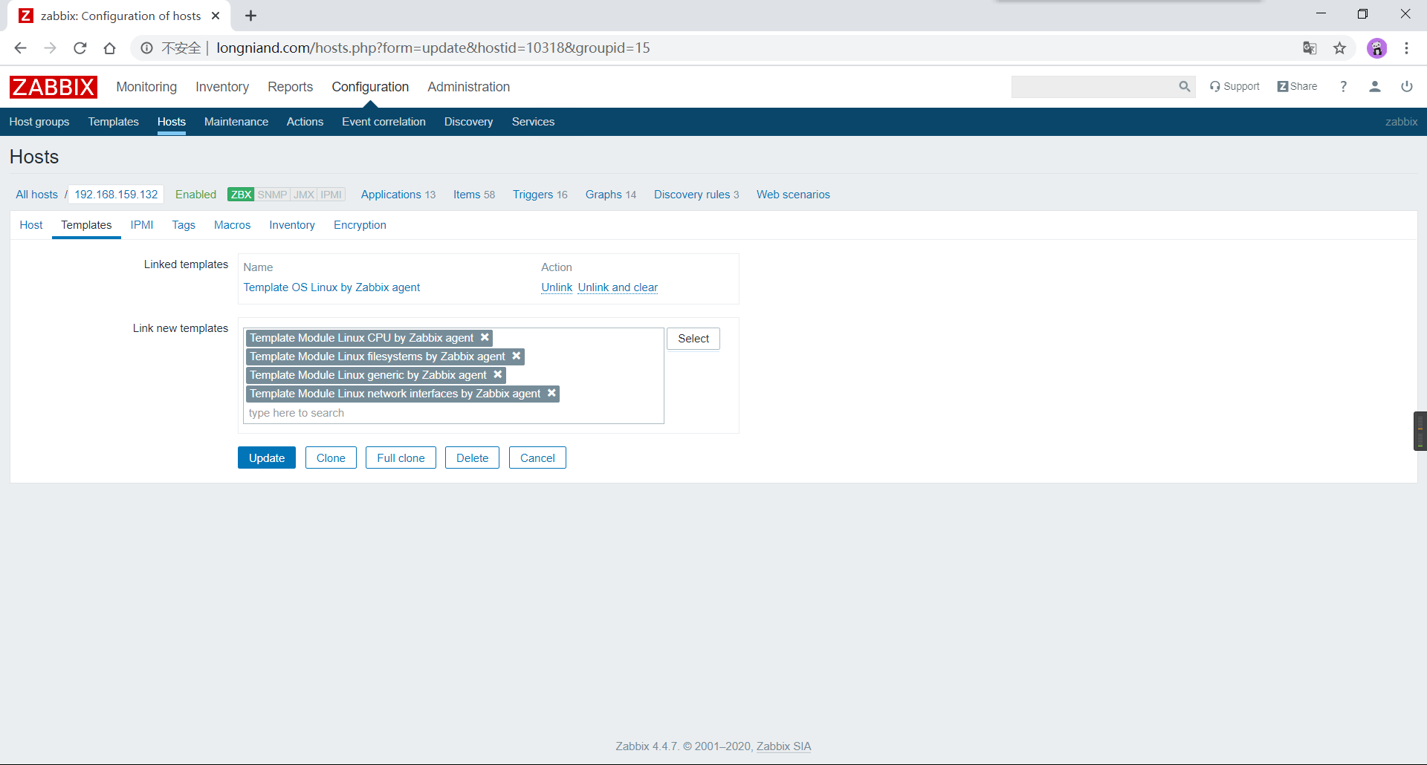
Task: Open the 192.168.159.132 host link
Action: tap(116, 195)
